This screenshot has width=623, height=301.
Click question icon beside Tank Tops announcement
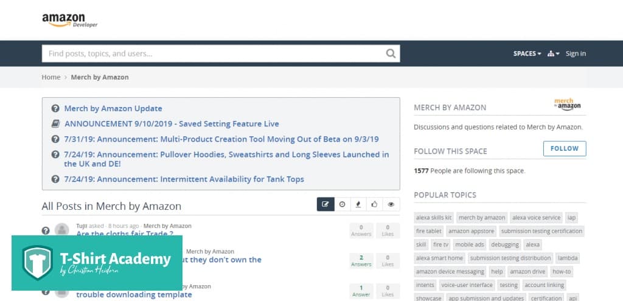[55, 179]
